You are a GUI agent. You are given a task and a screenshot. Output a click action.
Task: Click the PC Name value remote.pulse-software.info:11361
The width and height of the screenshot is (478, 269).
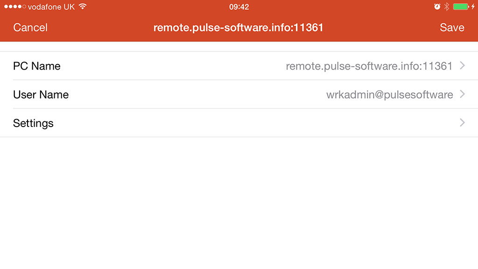pyautogui.click(x=369, y=66)
